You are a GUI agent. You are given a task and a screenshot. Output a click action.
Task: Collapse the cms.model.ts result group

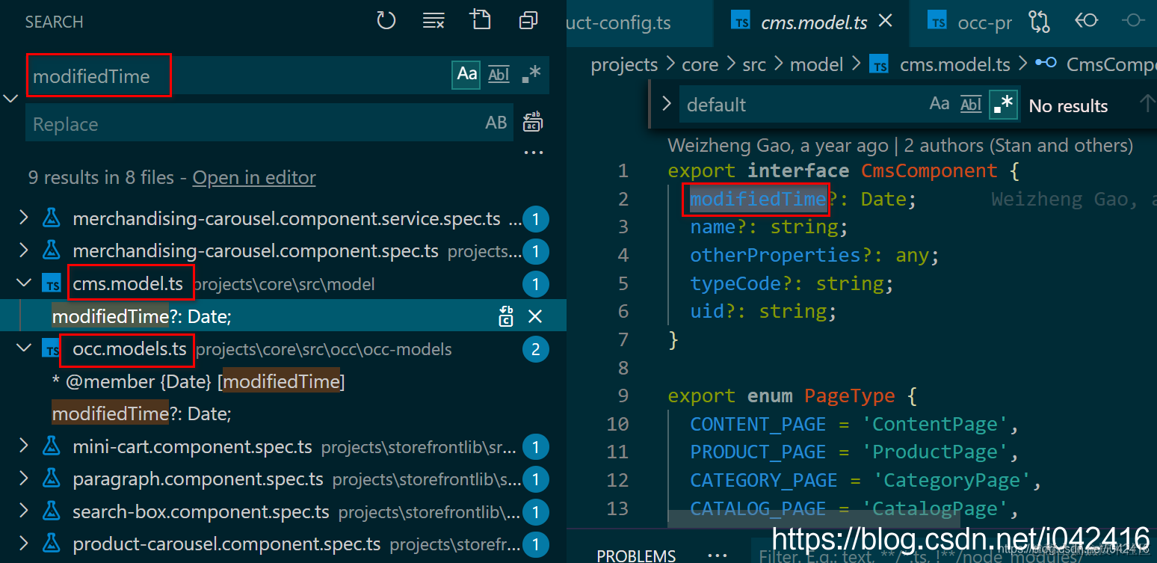(x=24, y=283)
